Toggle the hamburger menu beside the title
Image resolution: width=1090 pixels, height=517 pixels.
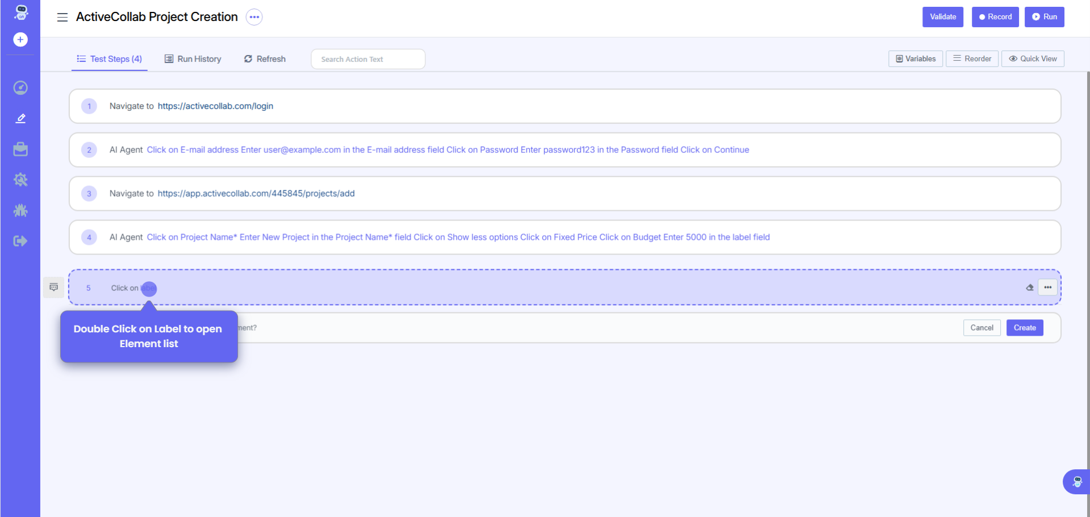click(62, 17)
